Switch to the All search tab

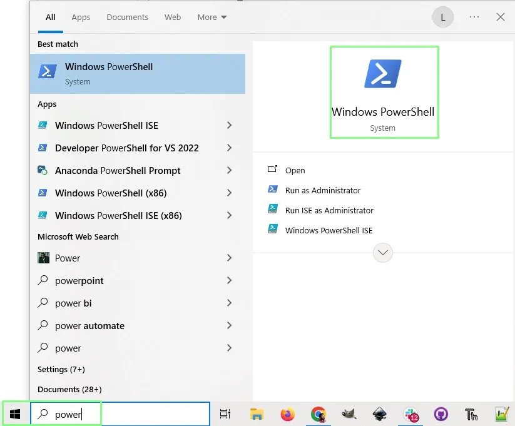(x=50, y=18)
